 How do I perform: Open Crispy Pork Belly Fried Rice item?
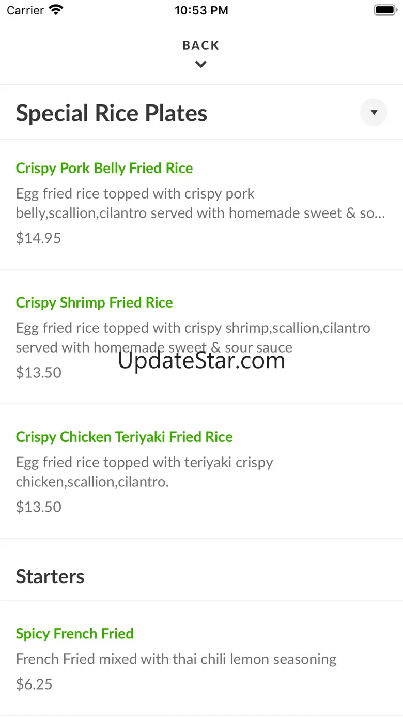click(x=104, y=168)
